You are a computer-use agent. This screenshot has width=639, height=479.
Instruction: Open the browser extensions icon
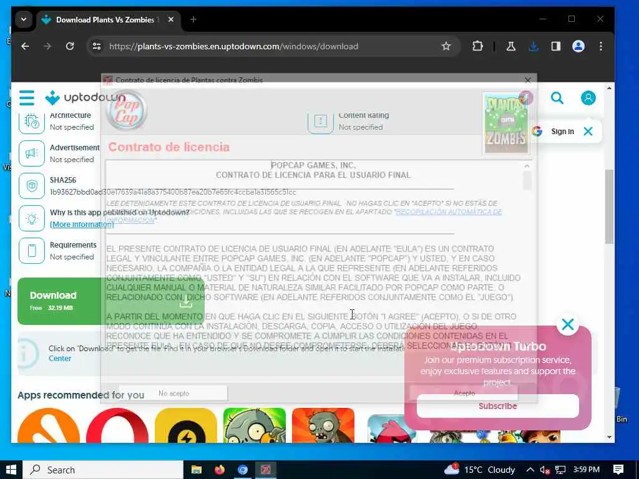point(477,46)
